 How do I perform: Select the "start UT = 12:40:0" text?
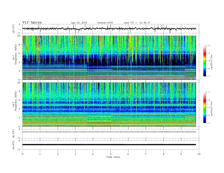point(137,23)
